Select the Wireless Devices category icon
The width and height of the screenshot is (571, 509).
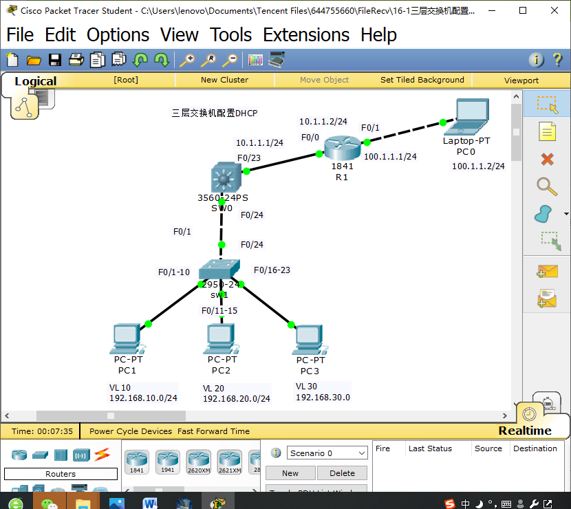81,455
